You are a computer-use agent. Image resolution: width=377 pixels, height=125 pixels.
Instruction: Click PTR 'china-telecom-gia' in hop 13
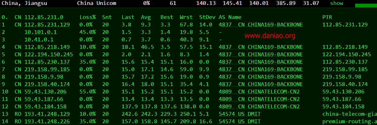[x=350, y=114]
